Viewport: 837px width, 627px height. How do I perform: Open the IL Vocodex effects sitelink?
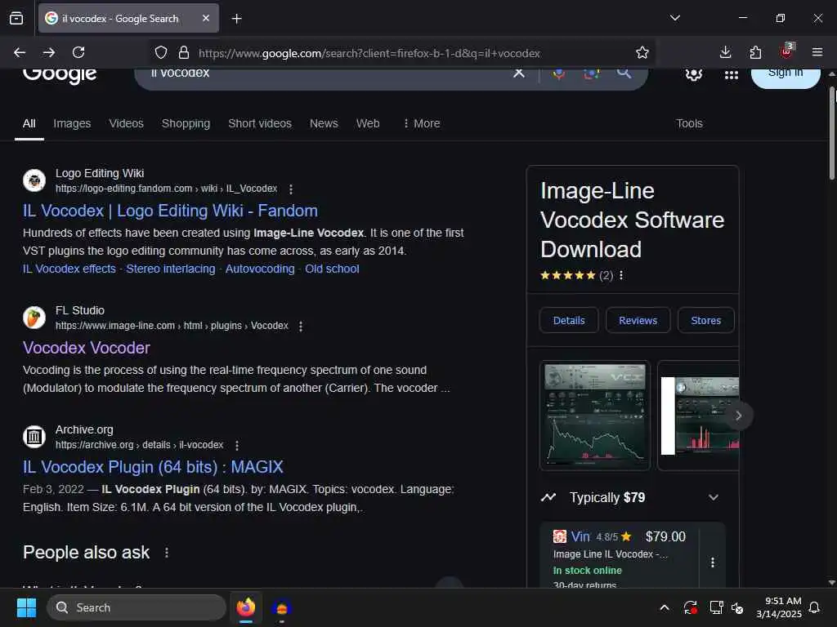69,269
